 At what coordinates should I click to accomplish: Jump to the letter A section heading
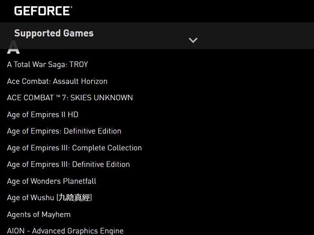click(13, 47)
